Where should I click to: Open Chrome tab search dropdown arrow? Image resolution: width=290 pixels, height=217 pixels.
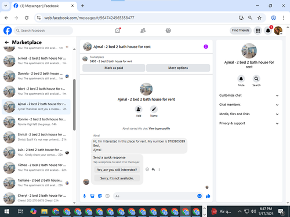(x=6, y=6)
